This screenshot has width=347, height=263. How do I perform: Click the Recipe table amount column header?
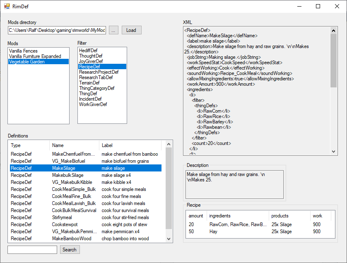[197, 216]
